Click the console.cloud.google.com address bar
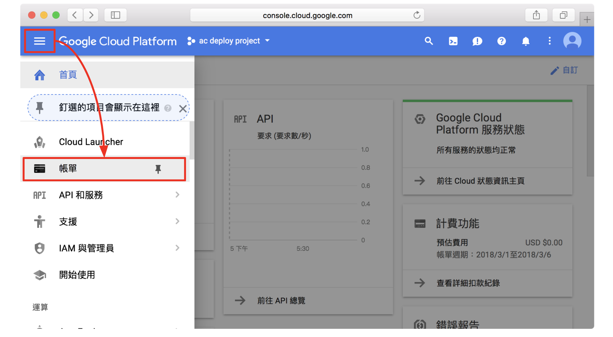 [x=307, y=15]
